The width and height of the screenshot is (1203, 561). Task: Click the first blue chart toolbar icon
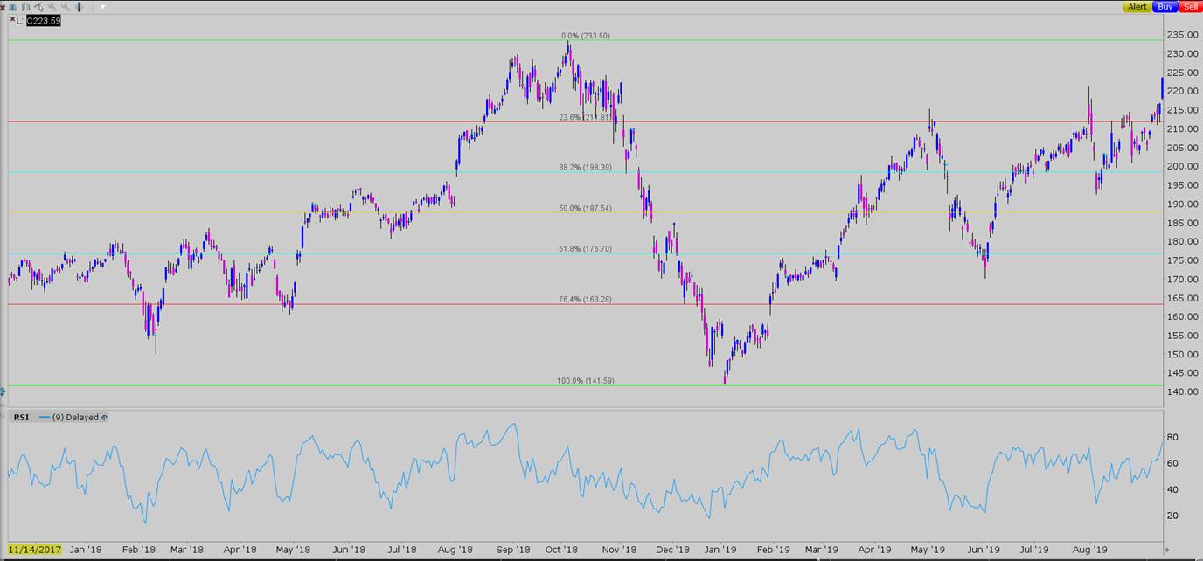tap(13, 7)
